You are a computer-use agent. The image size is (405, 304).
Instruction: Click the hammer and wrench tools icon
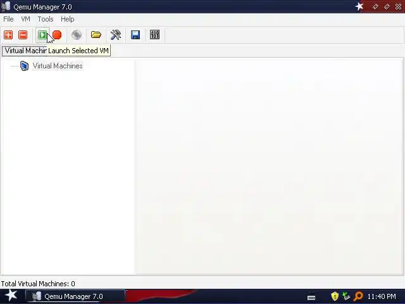tap(116, 35)
